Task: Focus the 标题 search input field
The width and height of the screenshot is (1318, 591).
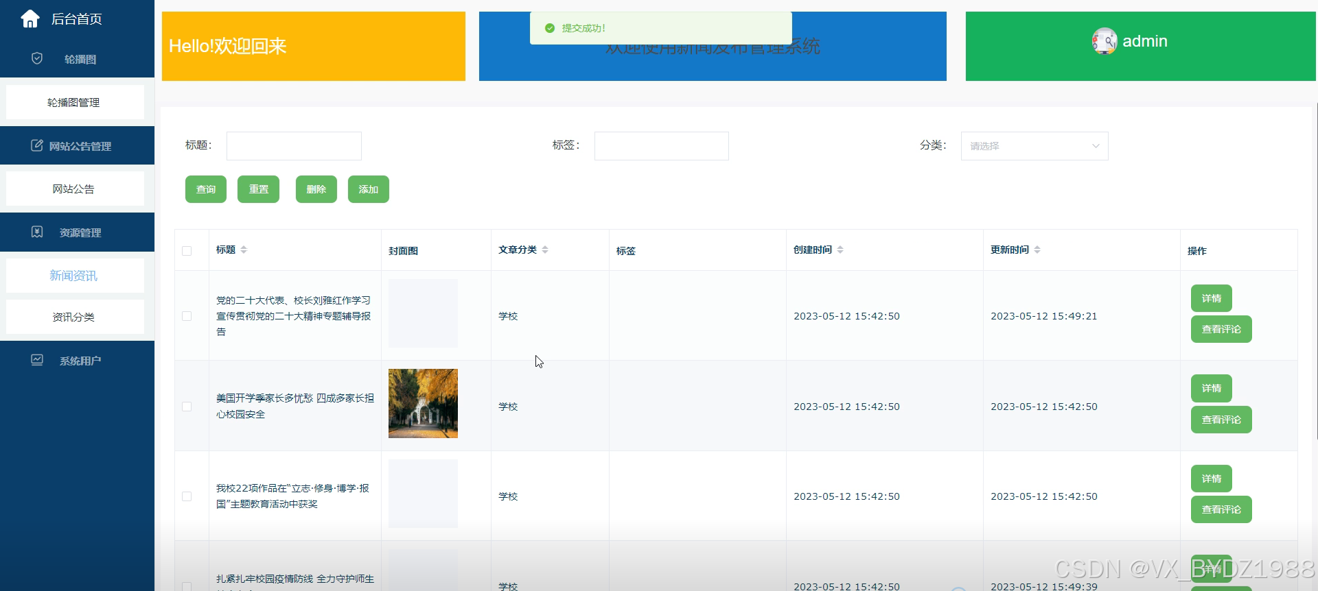Action: (294, 146)
